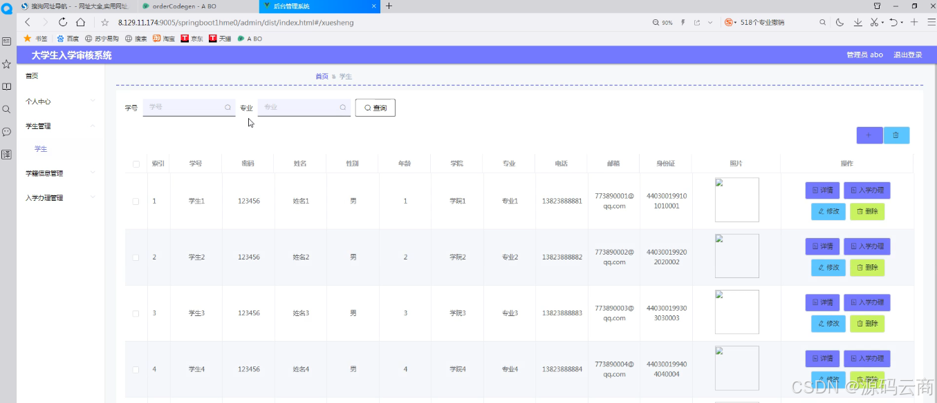Click 修改 for row 学生3

coord(828,324)
